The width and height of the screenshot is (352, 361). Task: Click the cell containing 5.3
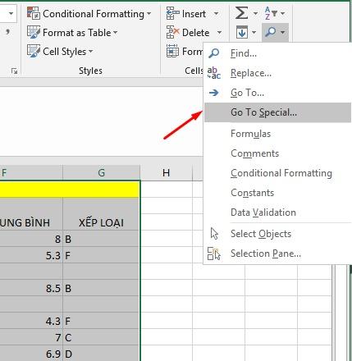31,255
